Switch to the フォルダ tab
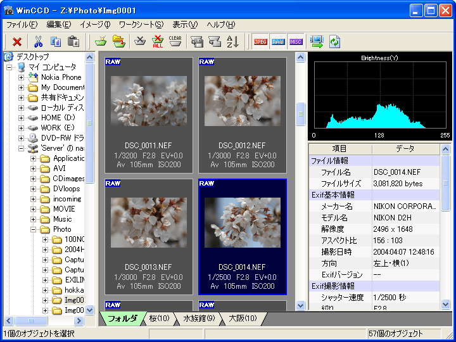Viewport: 456px width, 342px height. [x=122, y=319]
